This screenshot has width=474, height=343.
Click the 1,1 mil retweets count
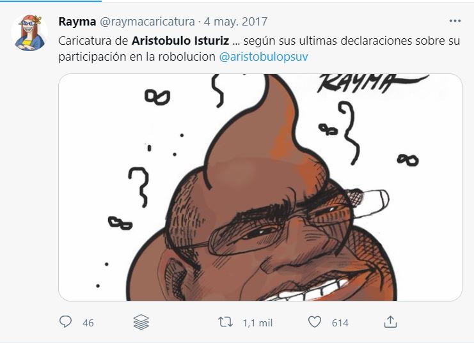258,323
